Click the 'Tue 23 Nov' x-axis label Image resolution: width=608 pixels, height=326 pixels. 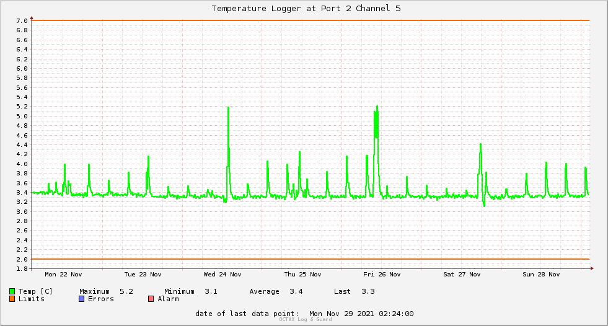tap(143, 275)
